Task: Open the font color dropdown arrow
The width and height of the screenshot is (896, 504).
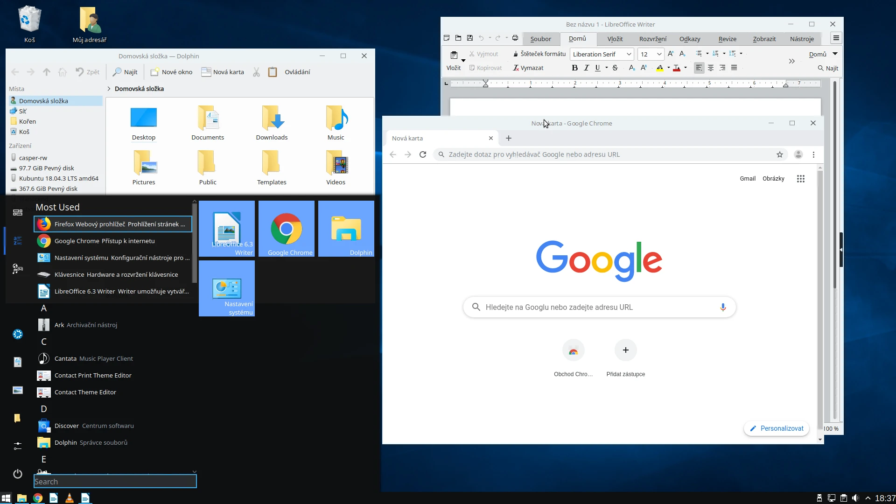Action: pyautogui.click(x=685, y=68)
